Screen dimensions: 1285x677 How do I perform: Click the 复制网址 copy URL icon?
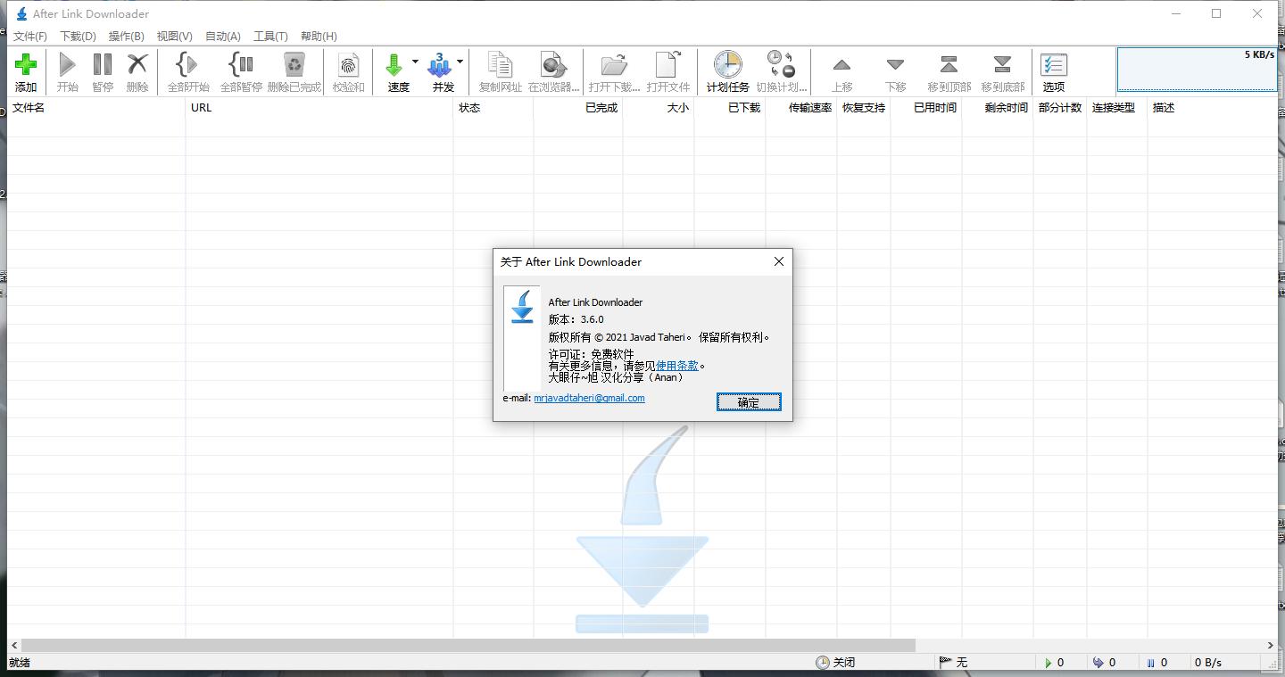click(500, 64)
